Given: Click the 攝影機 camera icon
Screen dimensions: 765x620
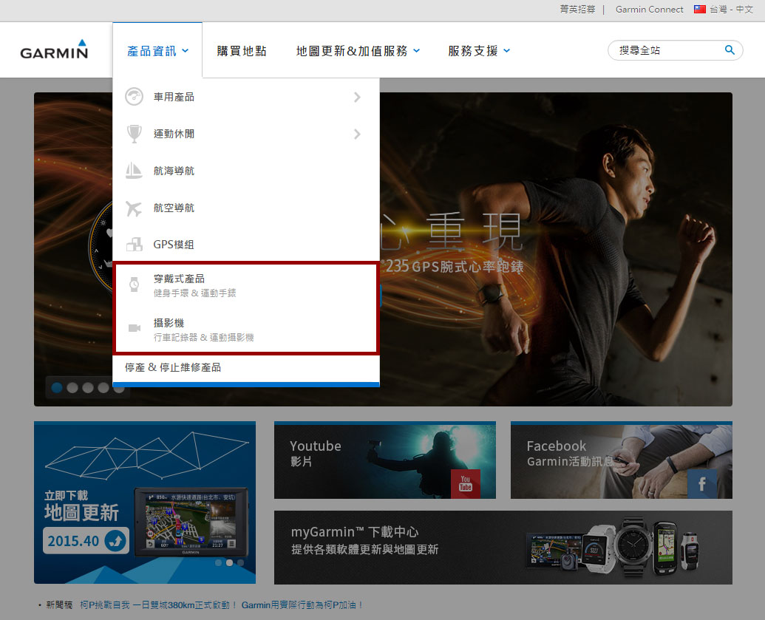Looking at the screenshot, I should click(135, 328).
